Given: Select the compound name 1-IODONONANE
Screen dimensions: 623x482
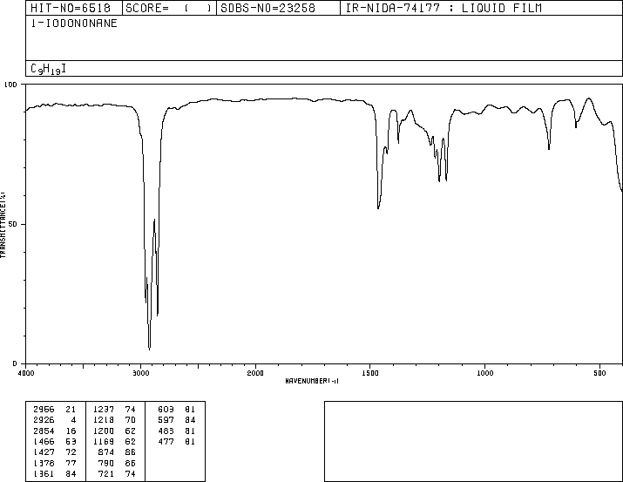Looking at the screenshot, I should click(74, 24).
